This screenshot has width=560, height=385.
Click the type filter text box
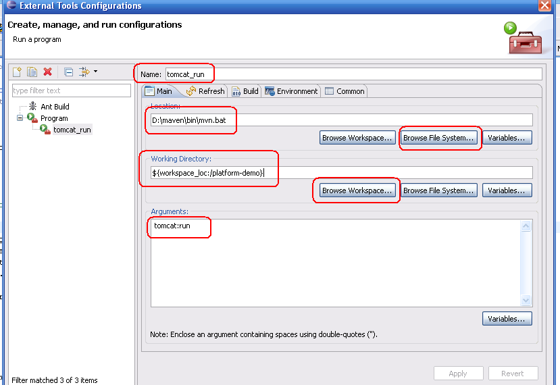pyautogui.click(x=72, y=91)
